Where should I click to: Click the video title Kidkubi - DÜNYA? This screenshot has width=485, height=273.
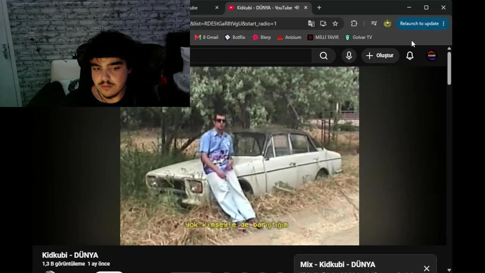(70, 255)
